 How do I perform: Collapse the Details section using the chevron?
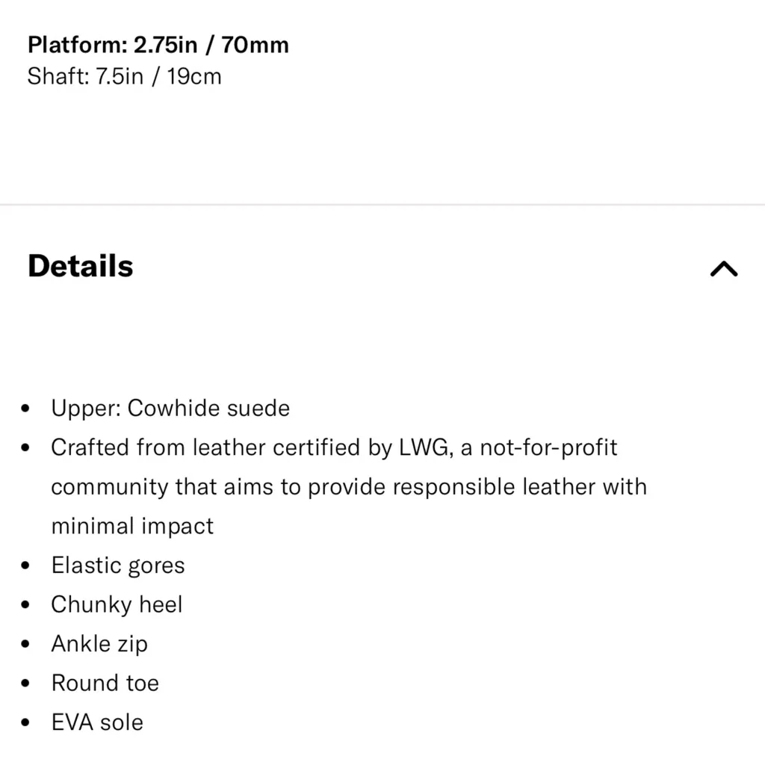click(723, 268)
